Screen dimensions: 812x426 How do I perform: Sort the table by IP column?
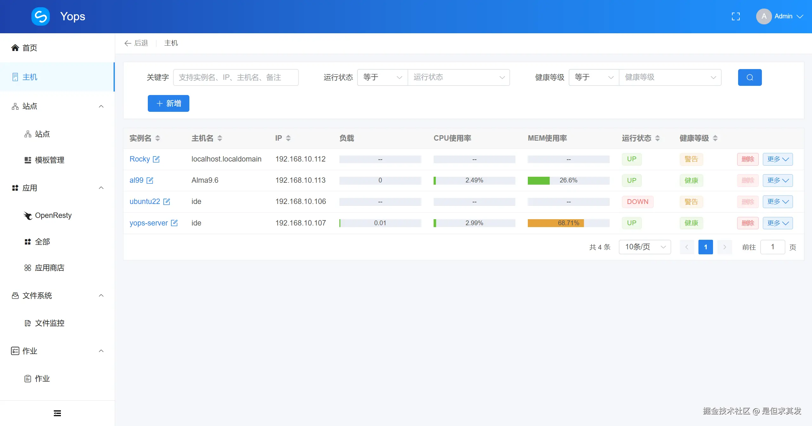coord(288,138)
